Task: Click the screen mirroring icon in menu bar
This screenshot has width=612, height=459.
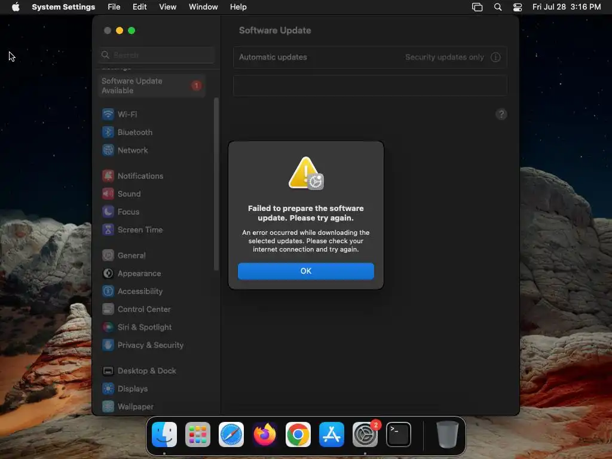Action: tap(477, 7)
